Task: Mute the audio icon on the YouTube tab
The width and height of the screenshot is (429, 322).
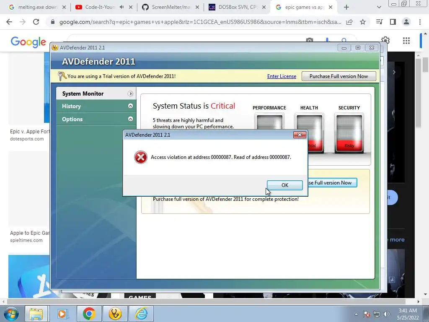Action: tap(122, 7)
